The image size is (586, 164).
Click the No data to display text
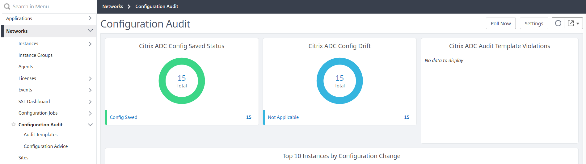click(444, 61)
